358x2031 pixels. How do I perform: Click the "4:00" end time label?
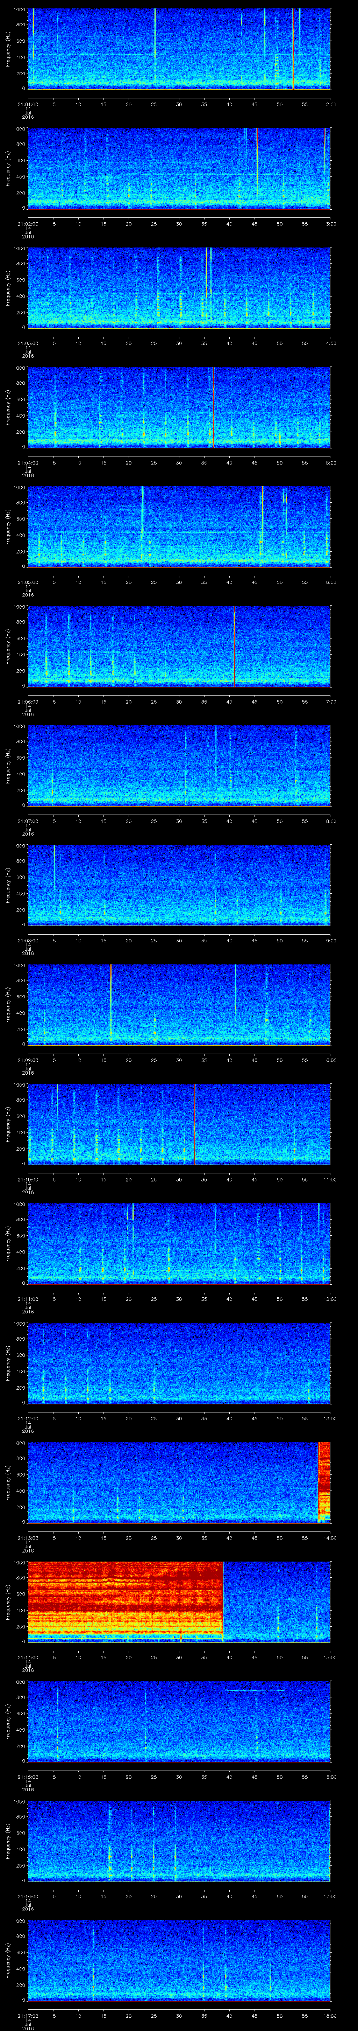click(x=330, y=342)
